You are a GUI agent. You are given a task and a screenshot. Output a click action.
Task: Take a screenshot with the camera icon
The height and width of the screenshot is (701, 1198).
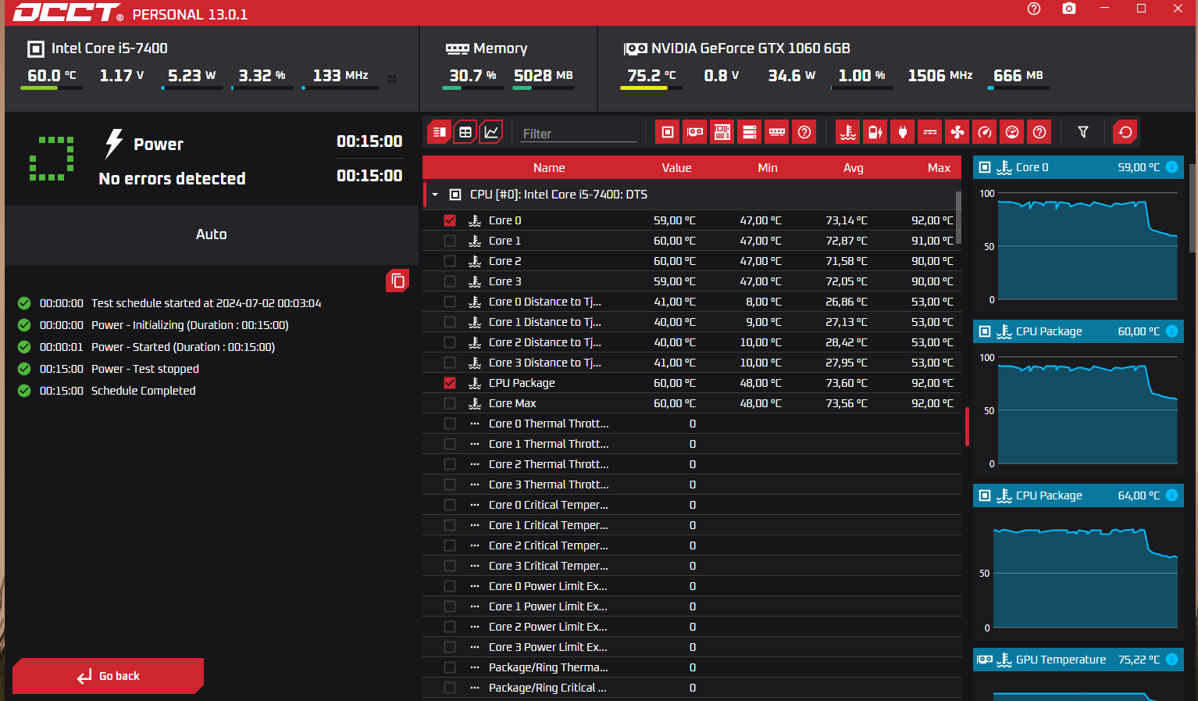[x=1069, y=9]
